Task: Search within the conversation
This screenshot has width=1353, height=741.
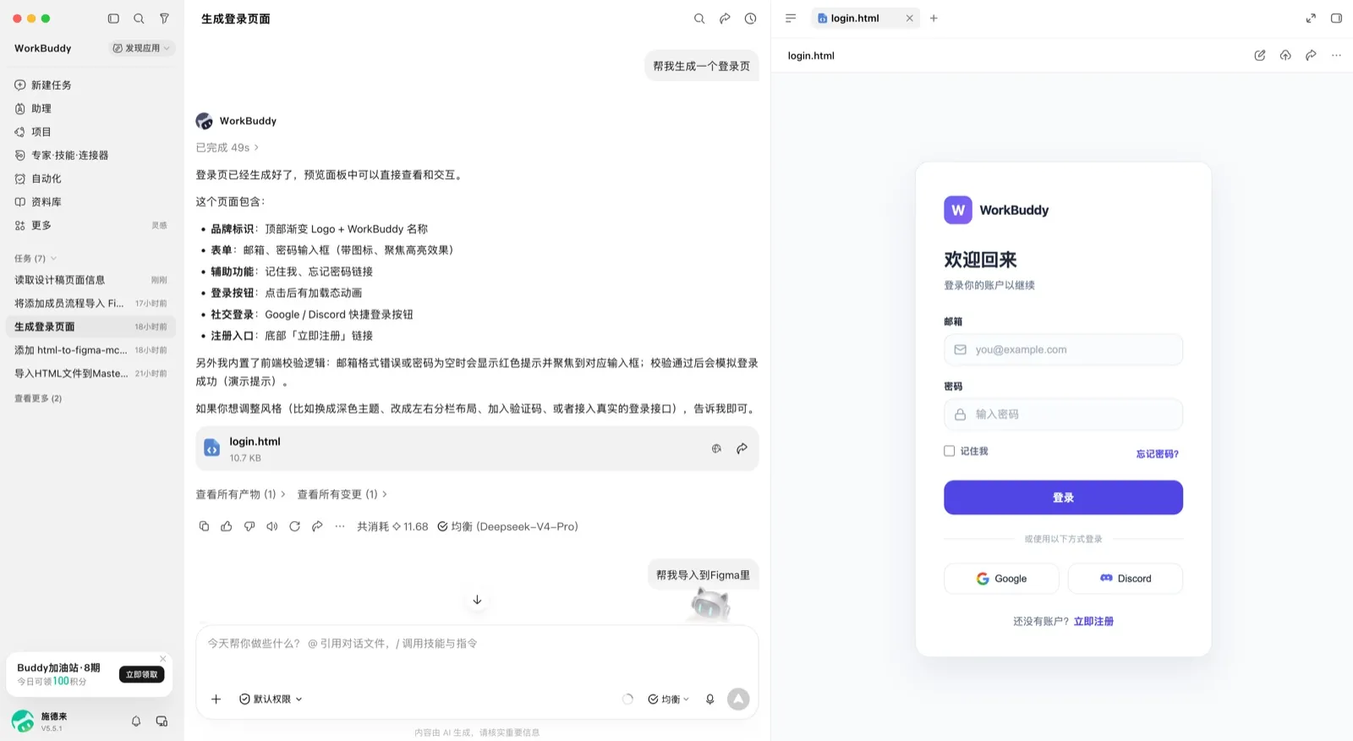Action: [x=699, y=19]
